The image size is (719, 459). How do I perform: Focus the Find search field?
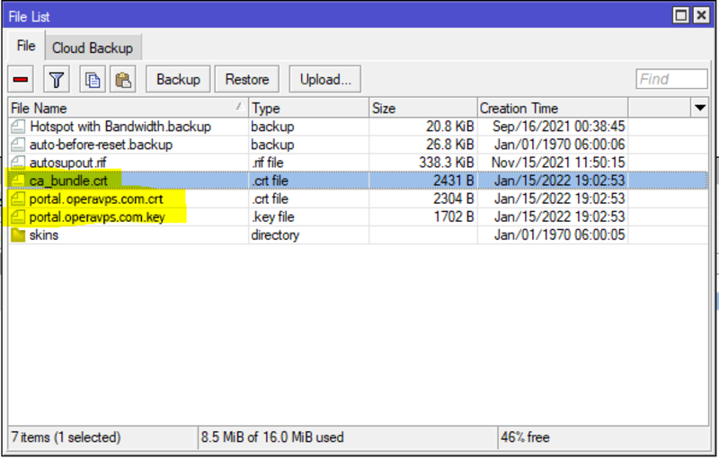click(x=671, y=79)
